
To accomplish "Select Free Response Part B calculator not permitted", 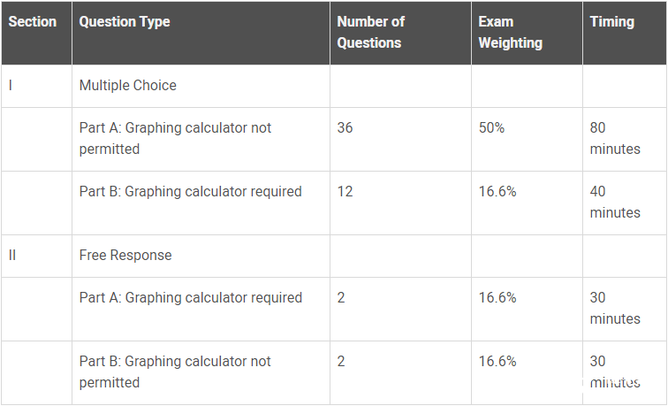I will click(176, 372).
